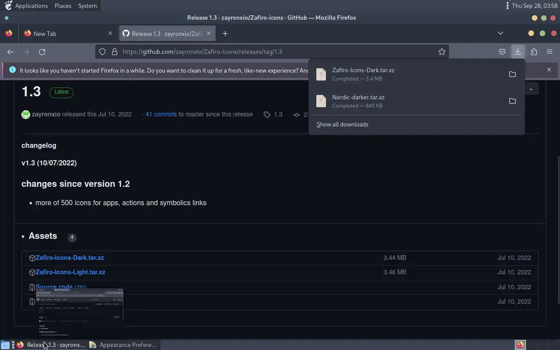Open the 41 commits link
Viewport: 560px width, 350px height.
pos(161,114)
